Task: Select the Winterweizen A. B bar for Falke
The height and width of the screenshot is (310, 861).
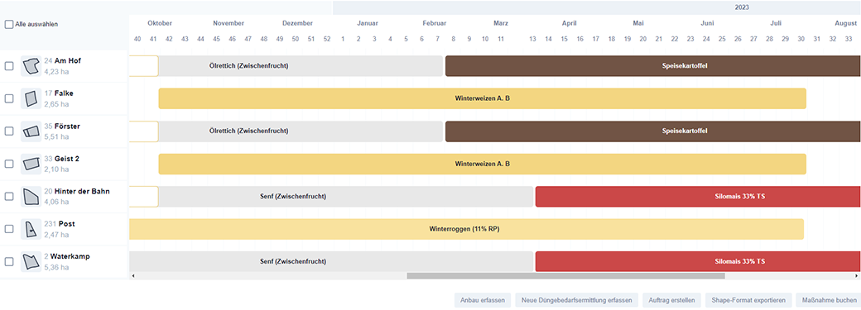Action: [x=482, y=98]
